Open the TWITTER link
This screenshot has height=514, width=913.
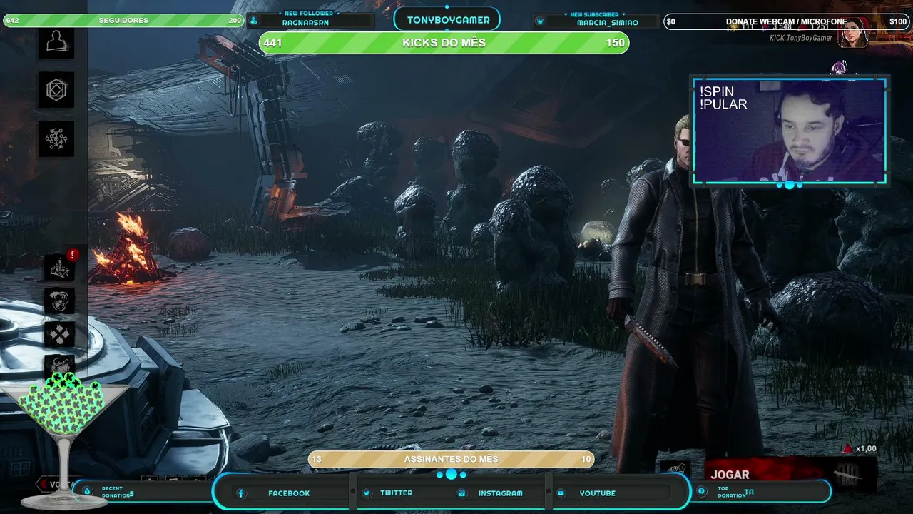click(396, 493)
